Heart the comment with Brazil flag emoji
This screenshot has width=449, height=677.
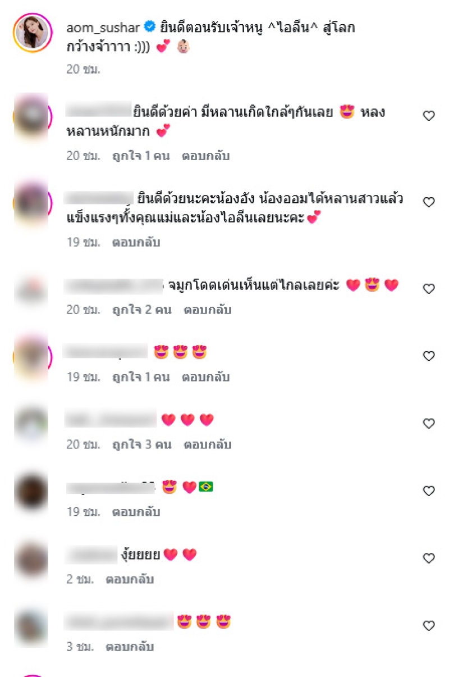point(429,491)
